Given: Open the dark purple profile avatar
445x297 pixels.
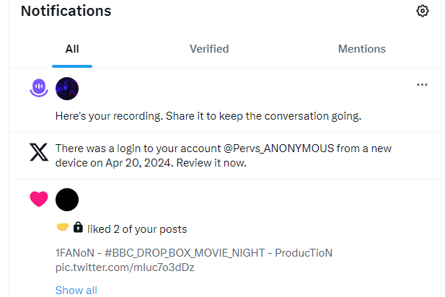Looking at the screenshot, I should click(67, 89).
